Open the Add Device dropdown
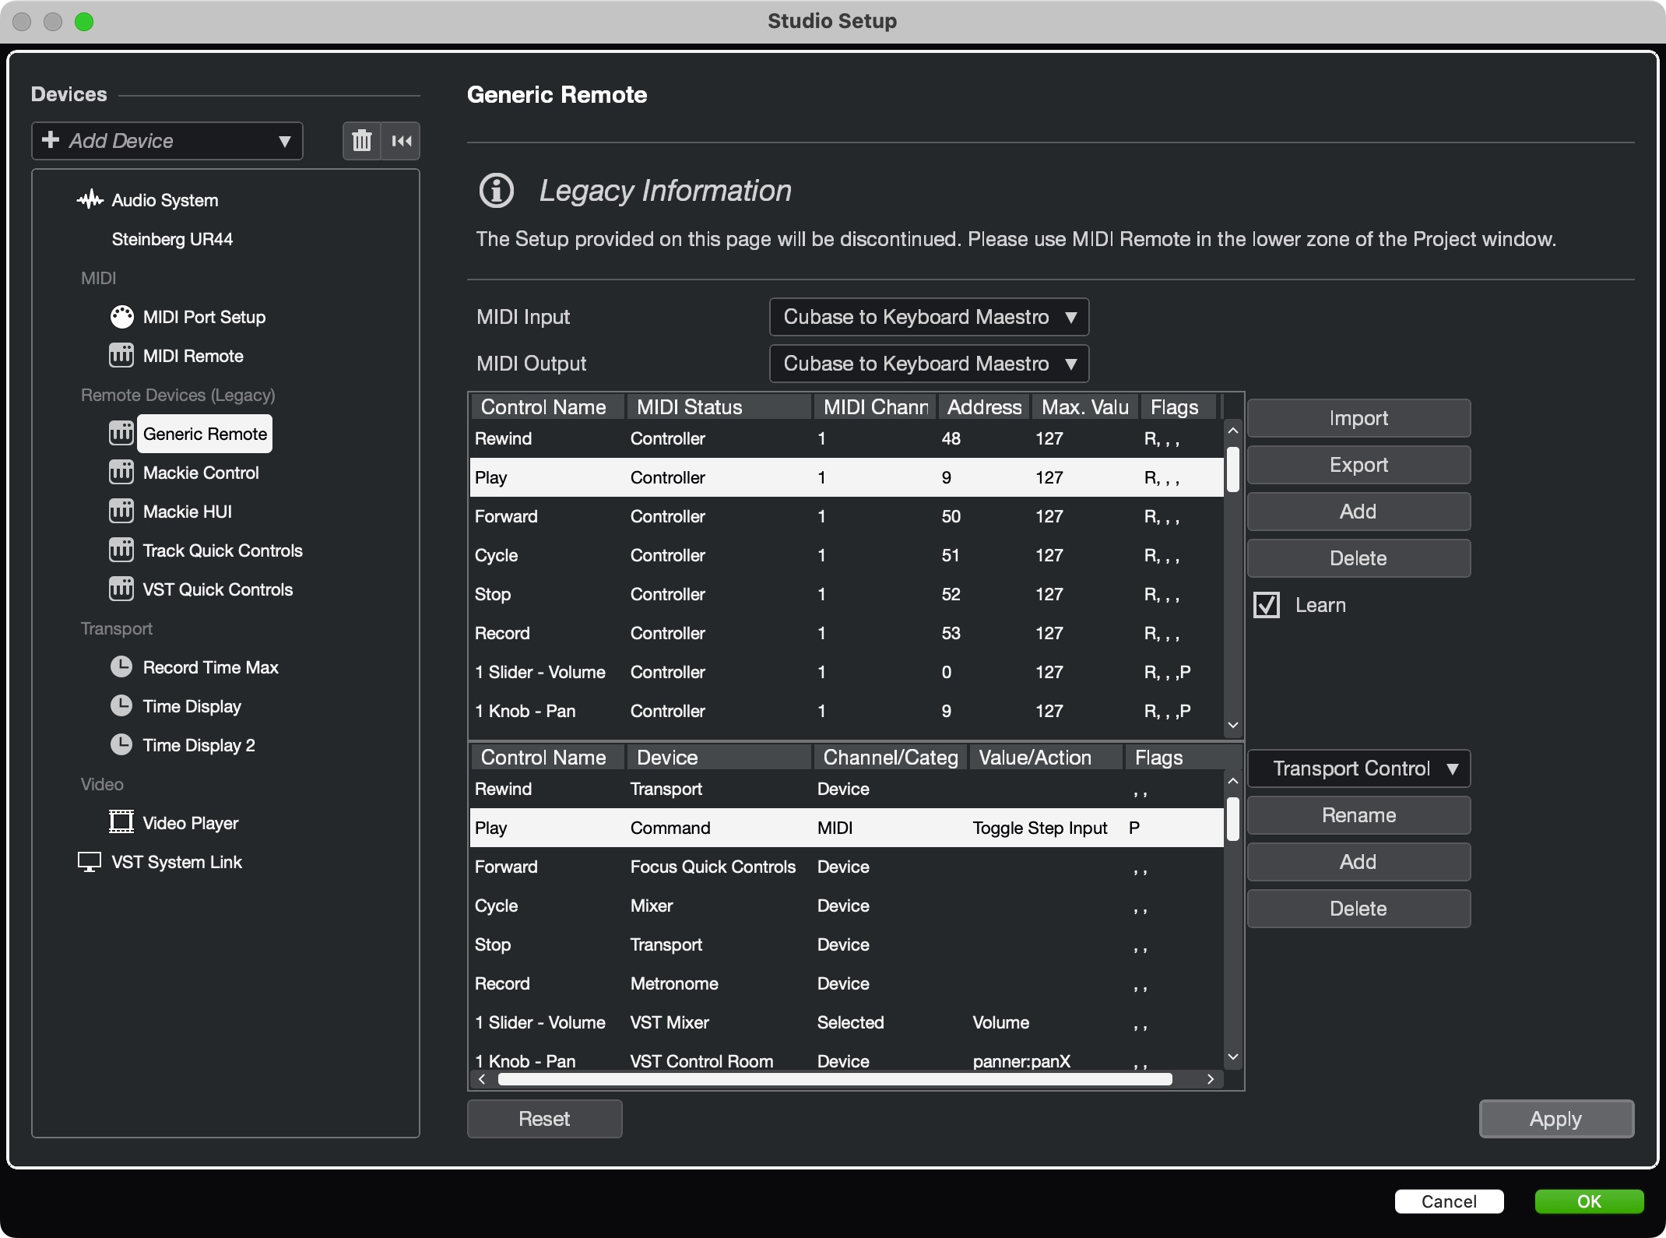The height and width of the screenshot is (1238, 1666). tap(167, 141)
